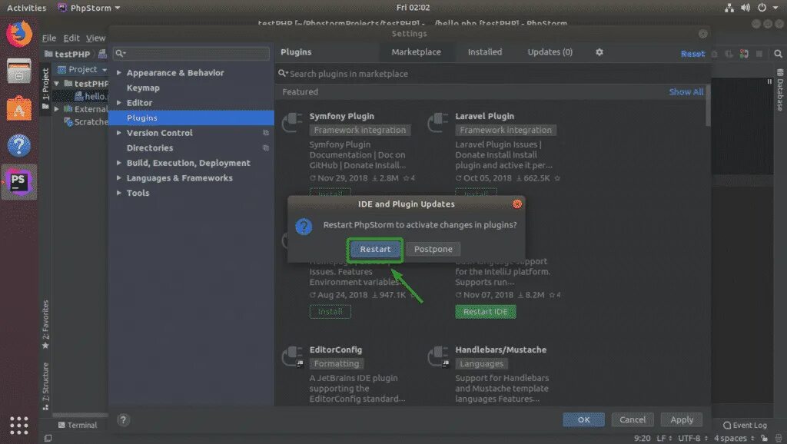This screenshot has width=787, height=444.
Task: Expand the Appearance & Behavior section
Action: coord(119,73)
